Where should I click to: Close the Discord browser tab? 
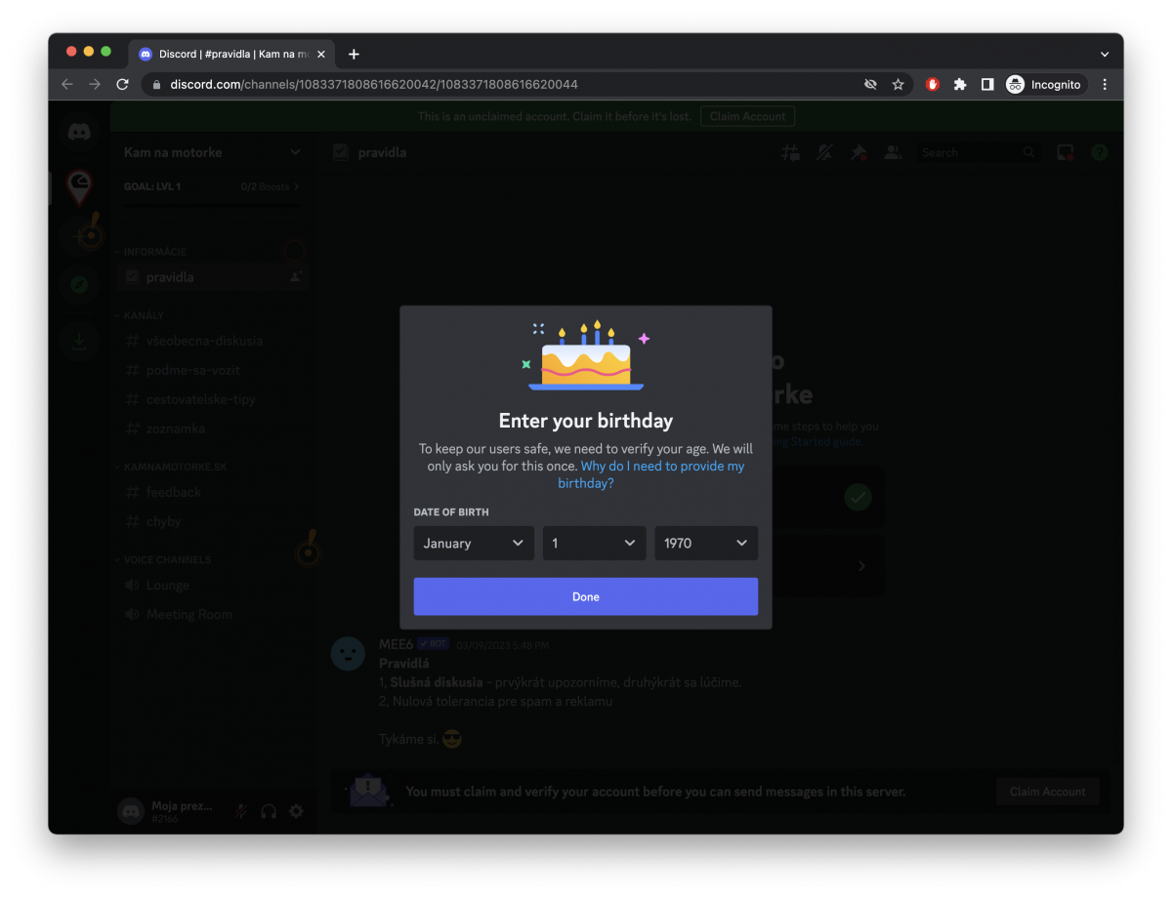tap(320, 55)
